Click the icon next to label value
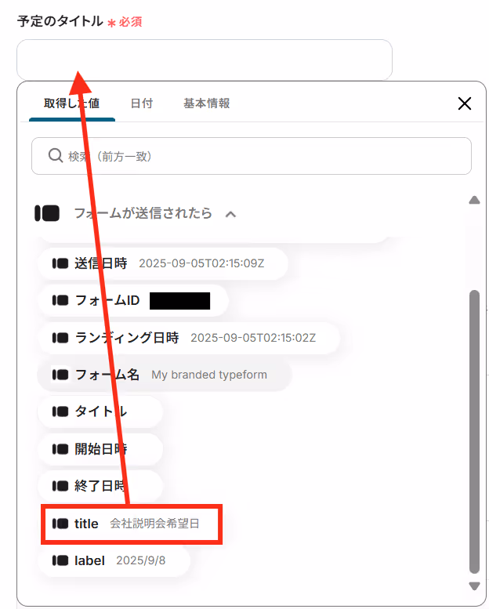 pos(60,560)
